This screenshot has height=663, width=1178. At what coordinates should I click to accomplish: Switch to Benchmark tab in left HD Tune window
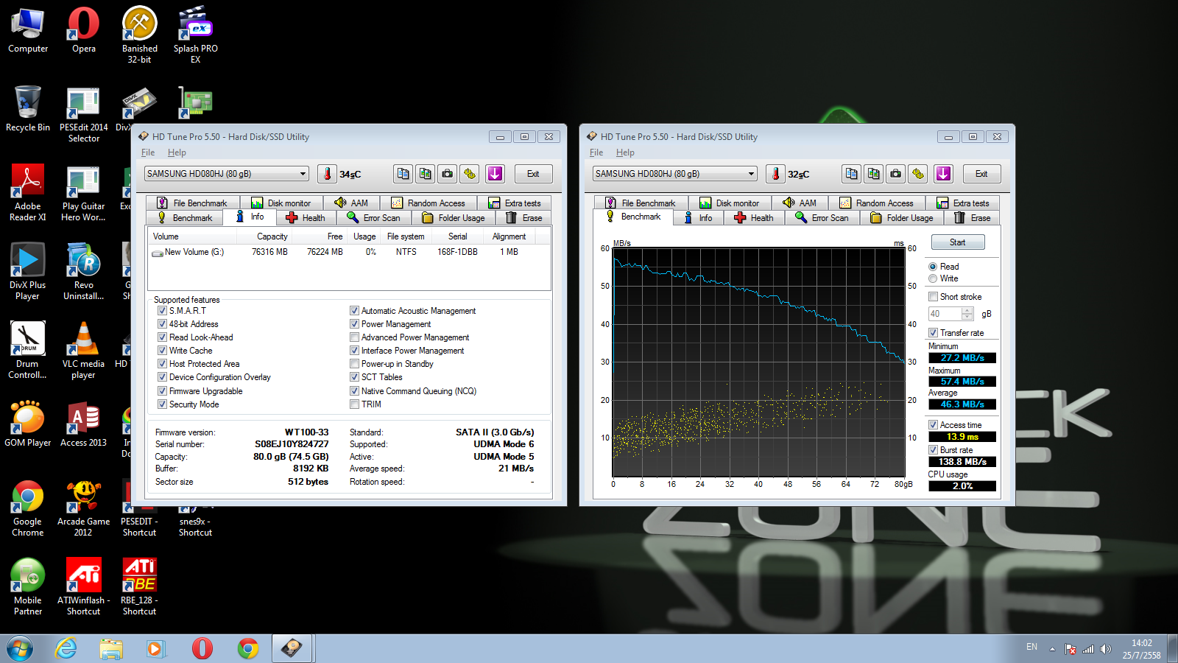(185, 218)
